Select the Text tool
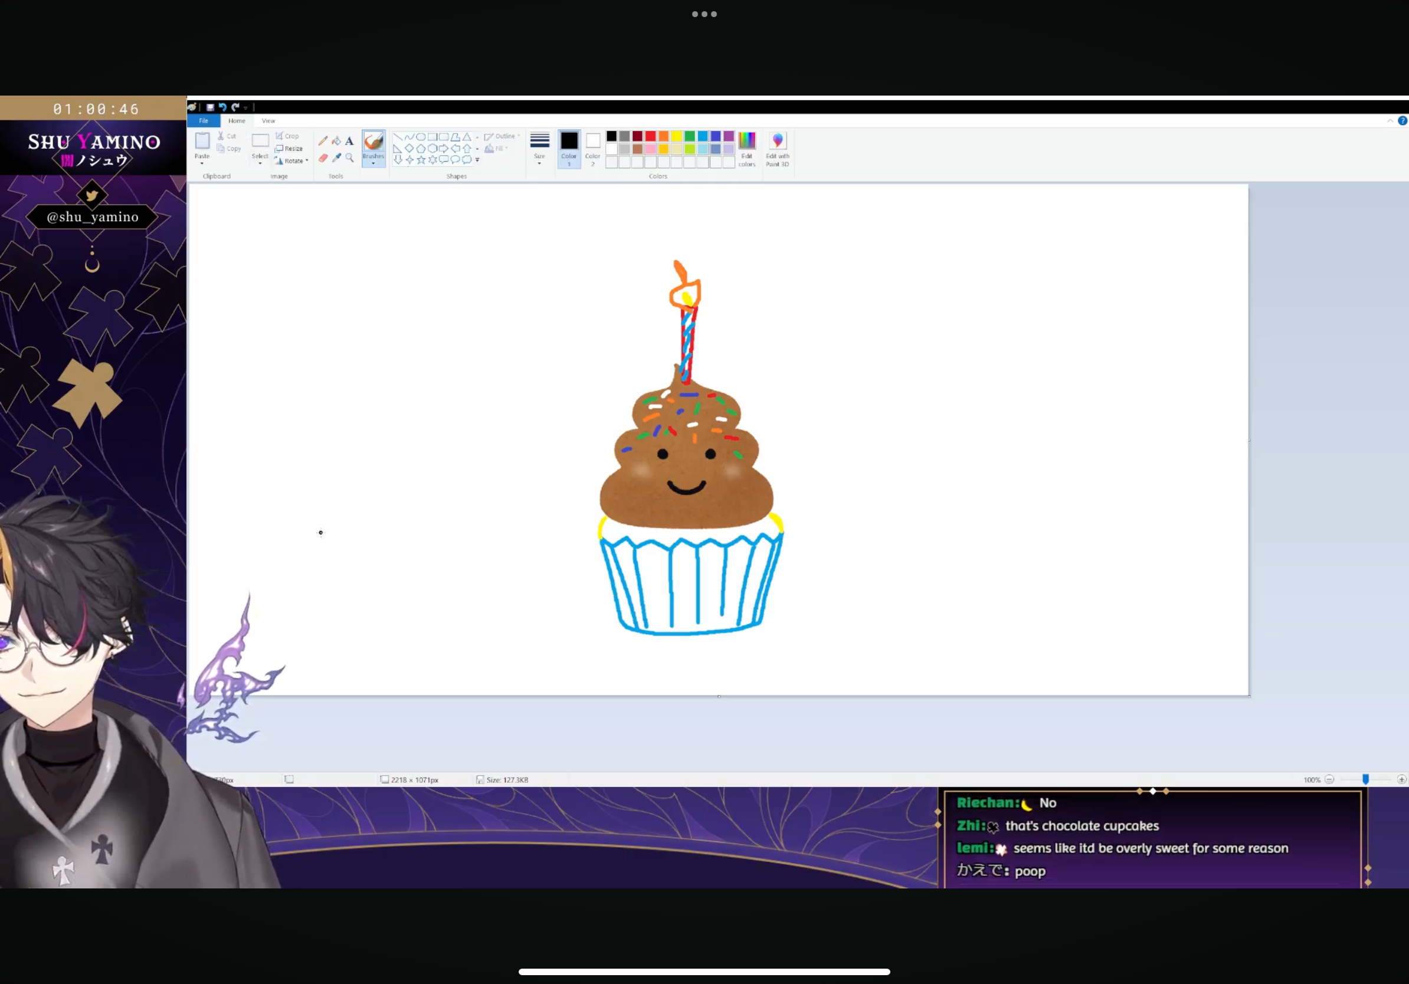The height and width of the screenshot is (984, 1409). pos(349,140)
